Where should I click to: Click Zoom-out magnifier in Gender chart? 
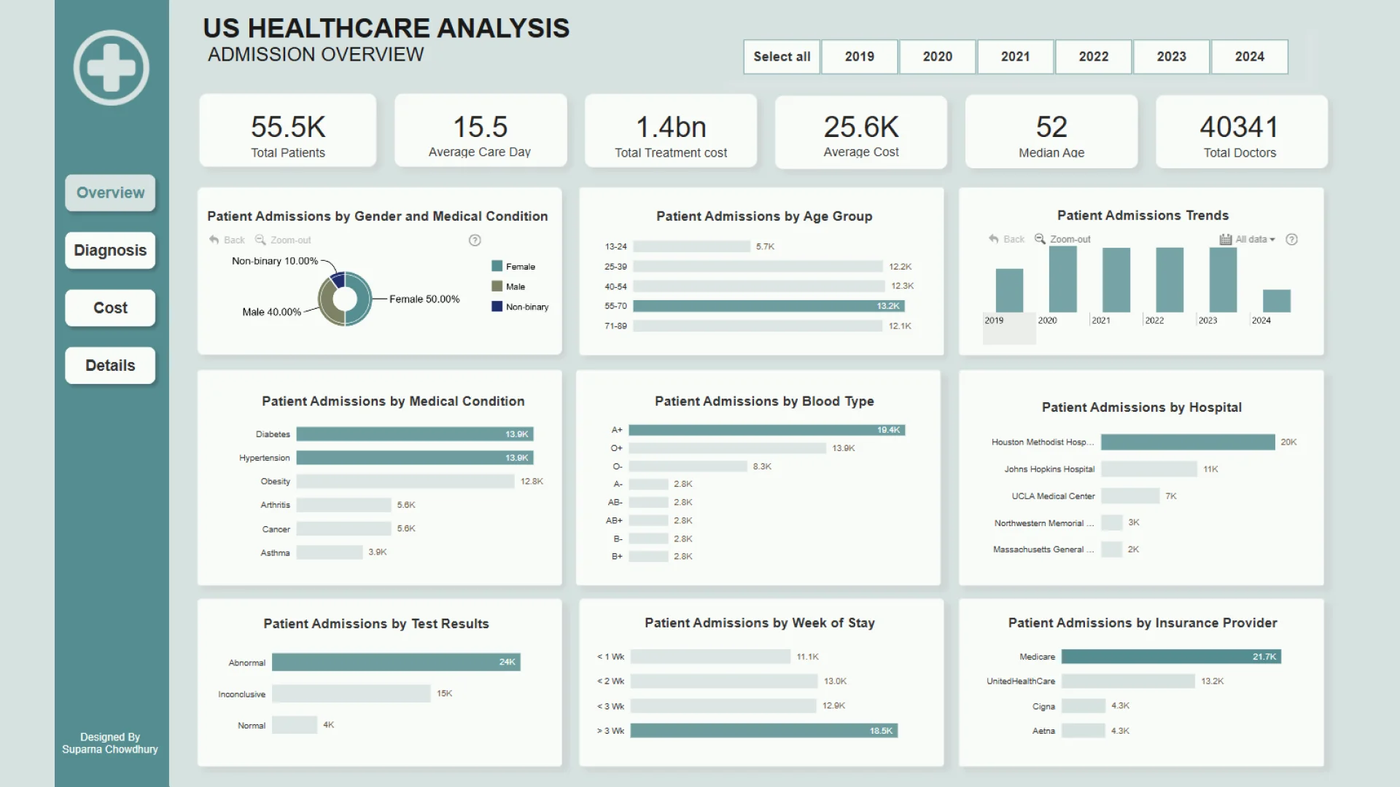(x=260, y=240)
